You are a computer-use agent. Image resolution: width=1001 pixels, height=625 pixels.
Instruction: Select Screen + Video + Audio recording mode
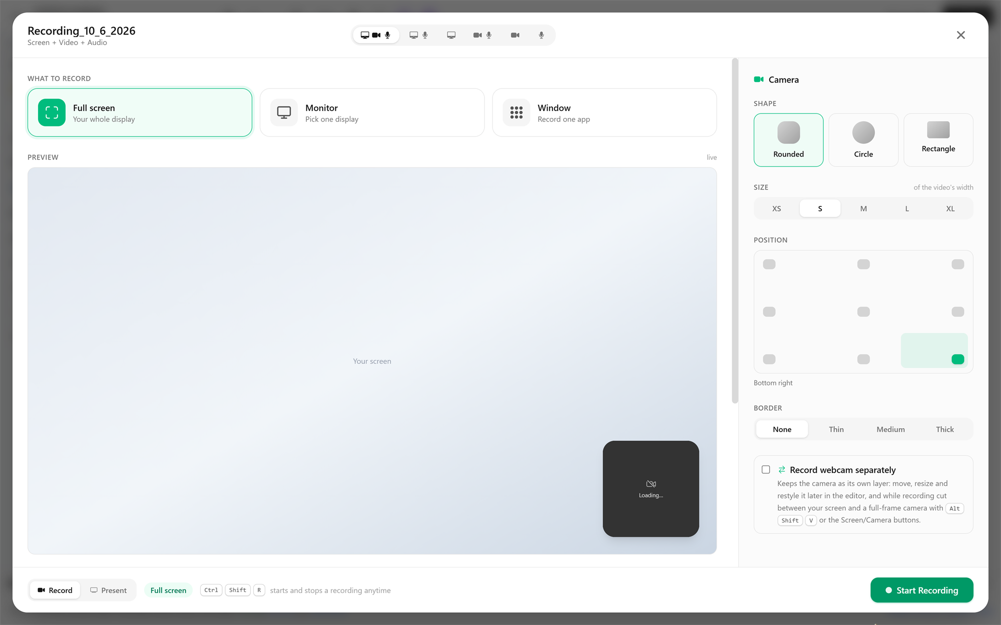click(376, 35)
